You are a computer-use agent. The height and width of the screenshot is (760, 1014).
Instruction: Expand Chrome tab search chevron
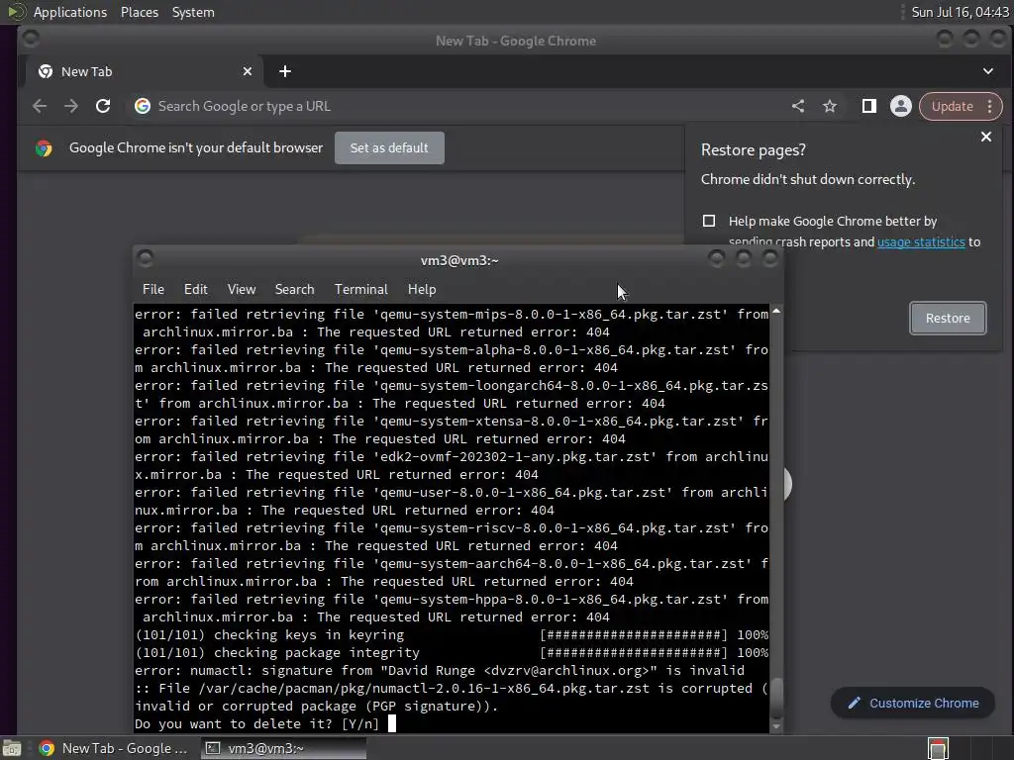(x=988, y=71)
